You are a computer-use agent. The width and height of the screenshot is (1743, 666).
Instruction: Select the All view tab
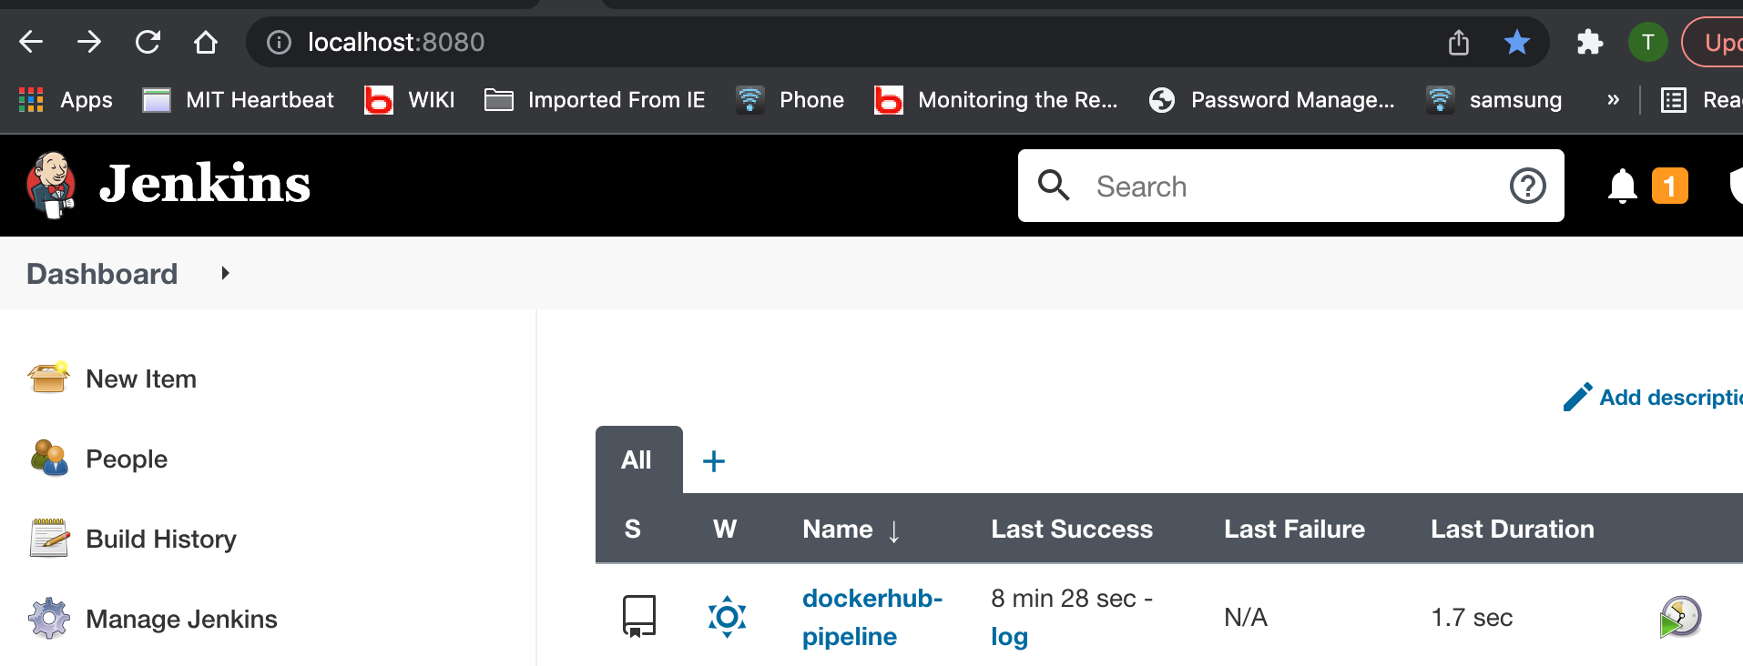coord(637,460)
